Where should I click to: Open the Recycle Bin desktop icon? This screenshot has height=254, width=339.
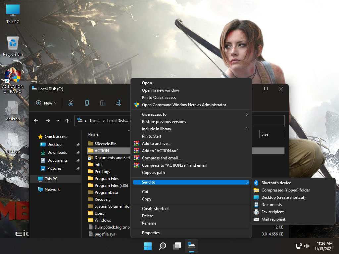point(13,46)
